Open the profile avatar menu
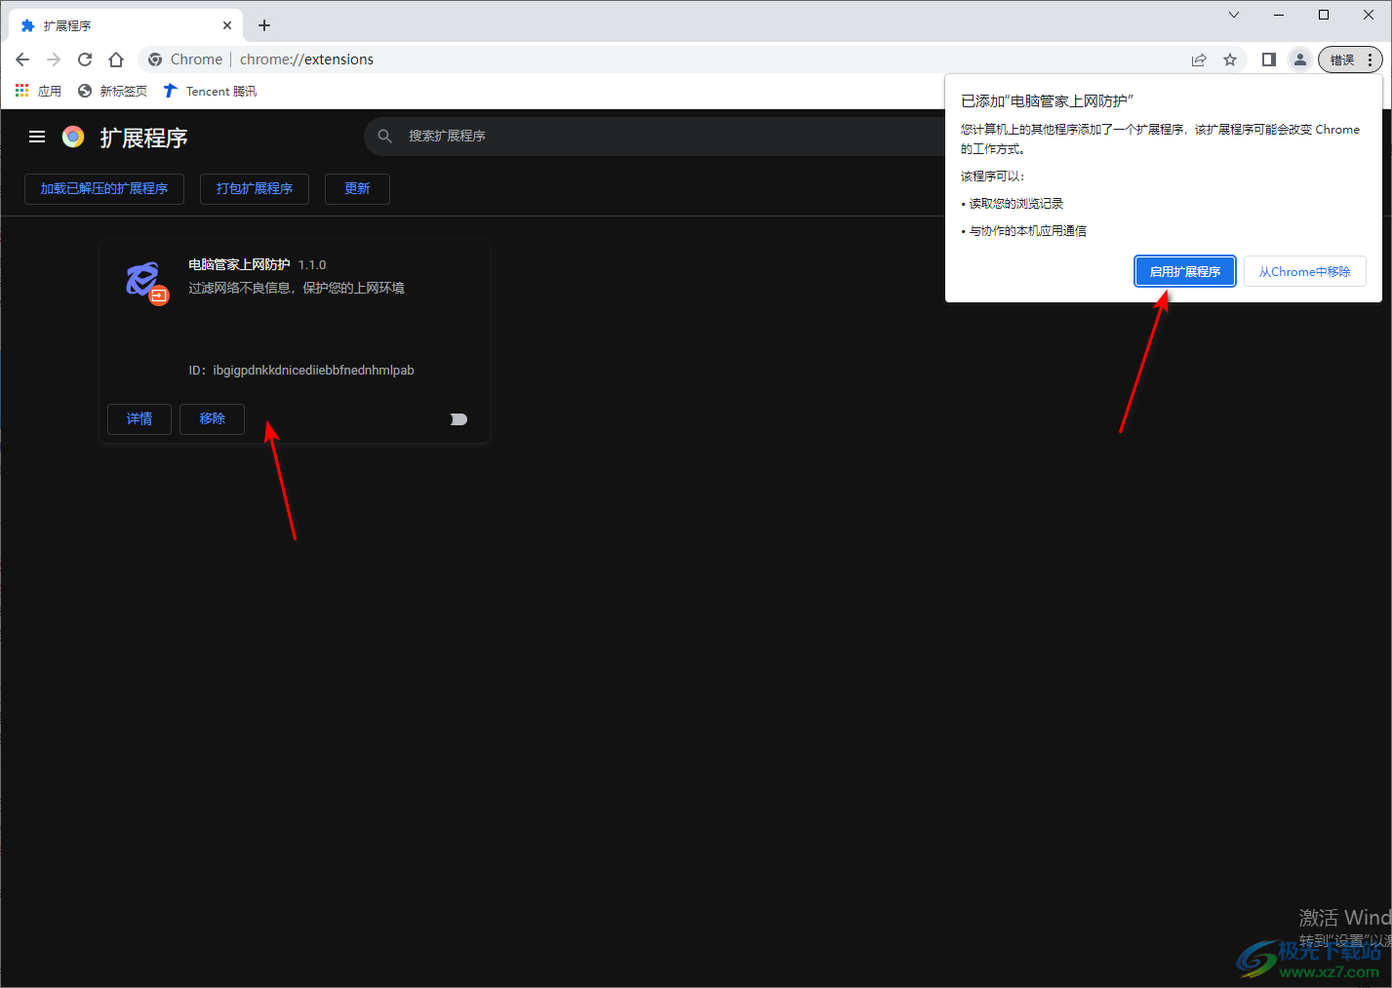1392x988 pixels. pos(1300,59)
